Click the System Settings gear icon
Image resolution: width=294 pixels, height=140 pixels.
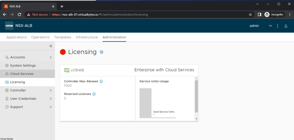point(7,65)
